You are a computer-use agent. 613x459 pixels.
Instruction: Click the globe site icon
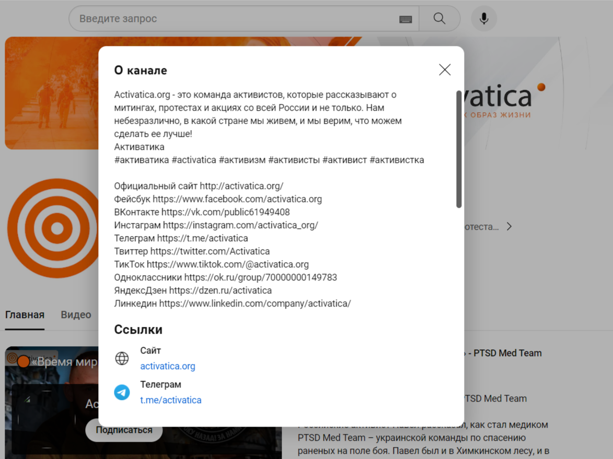click(x=122, y=358)
